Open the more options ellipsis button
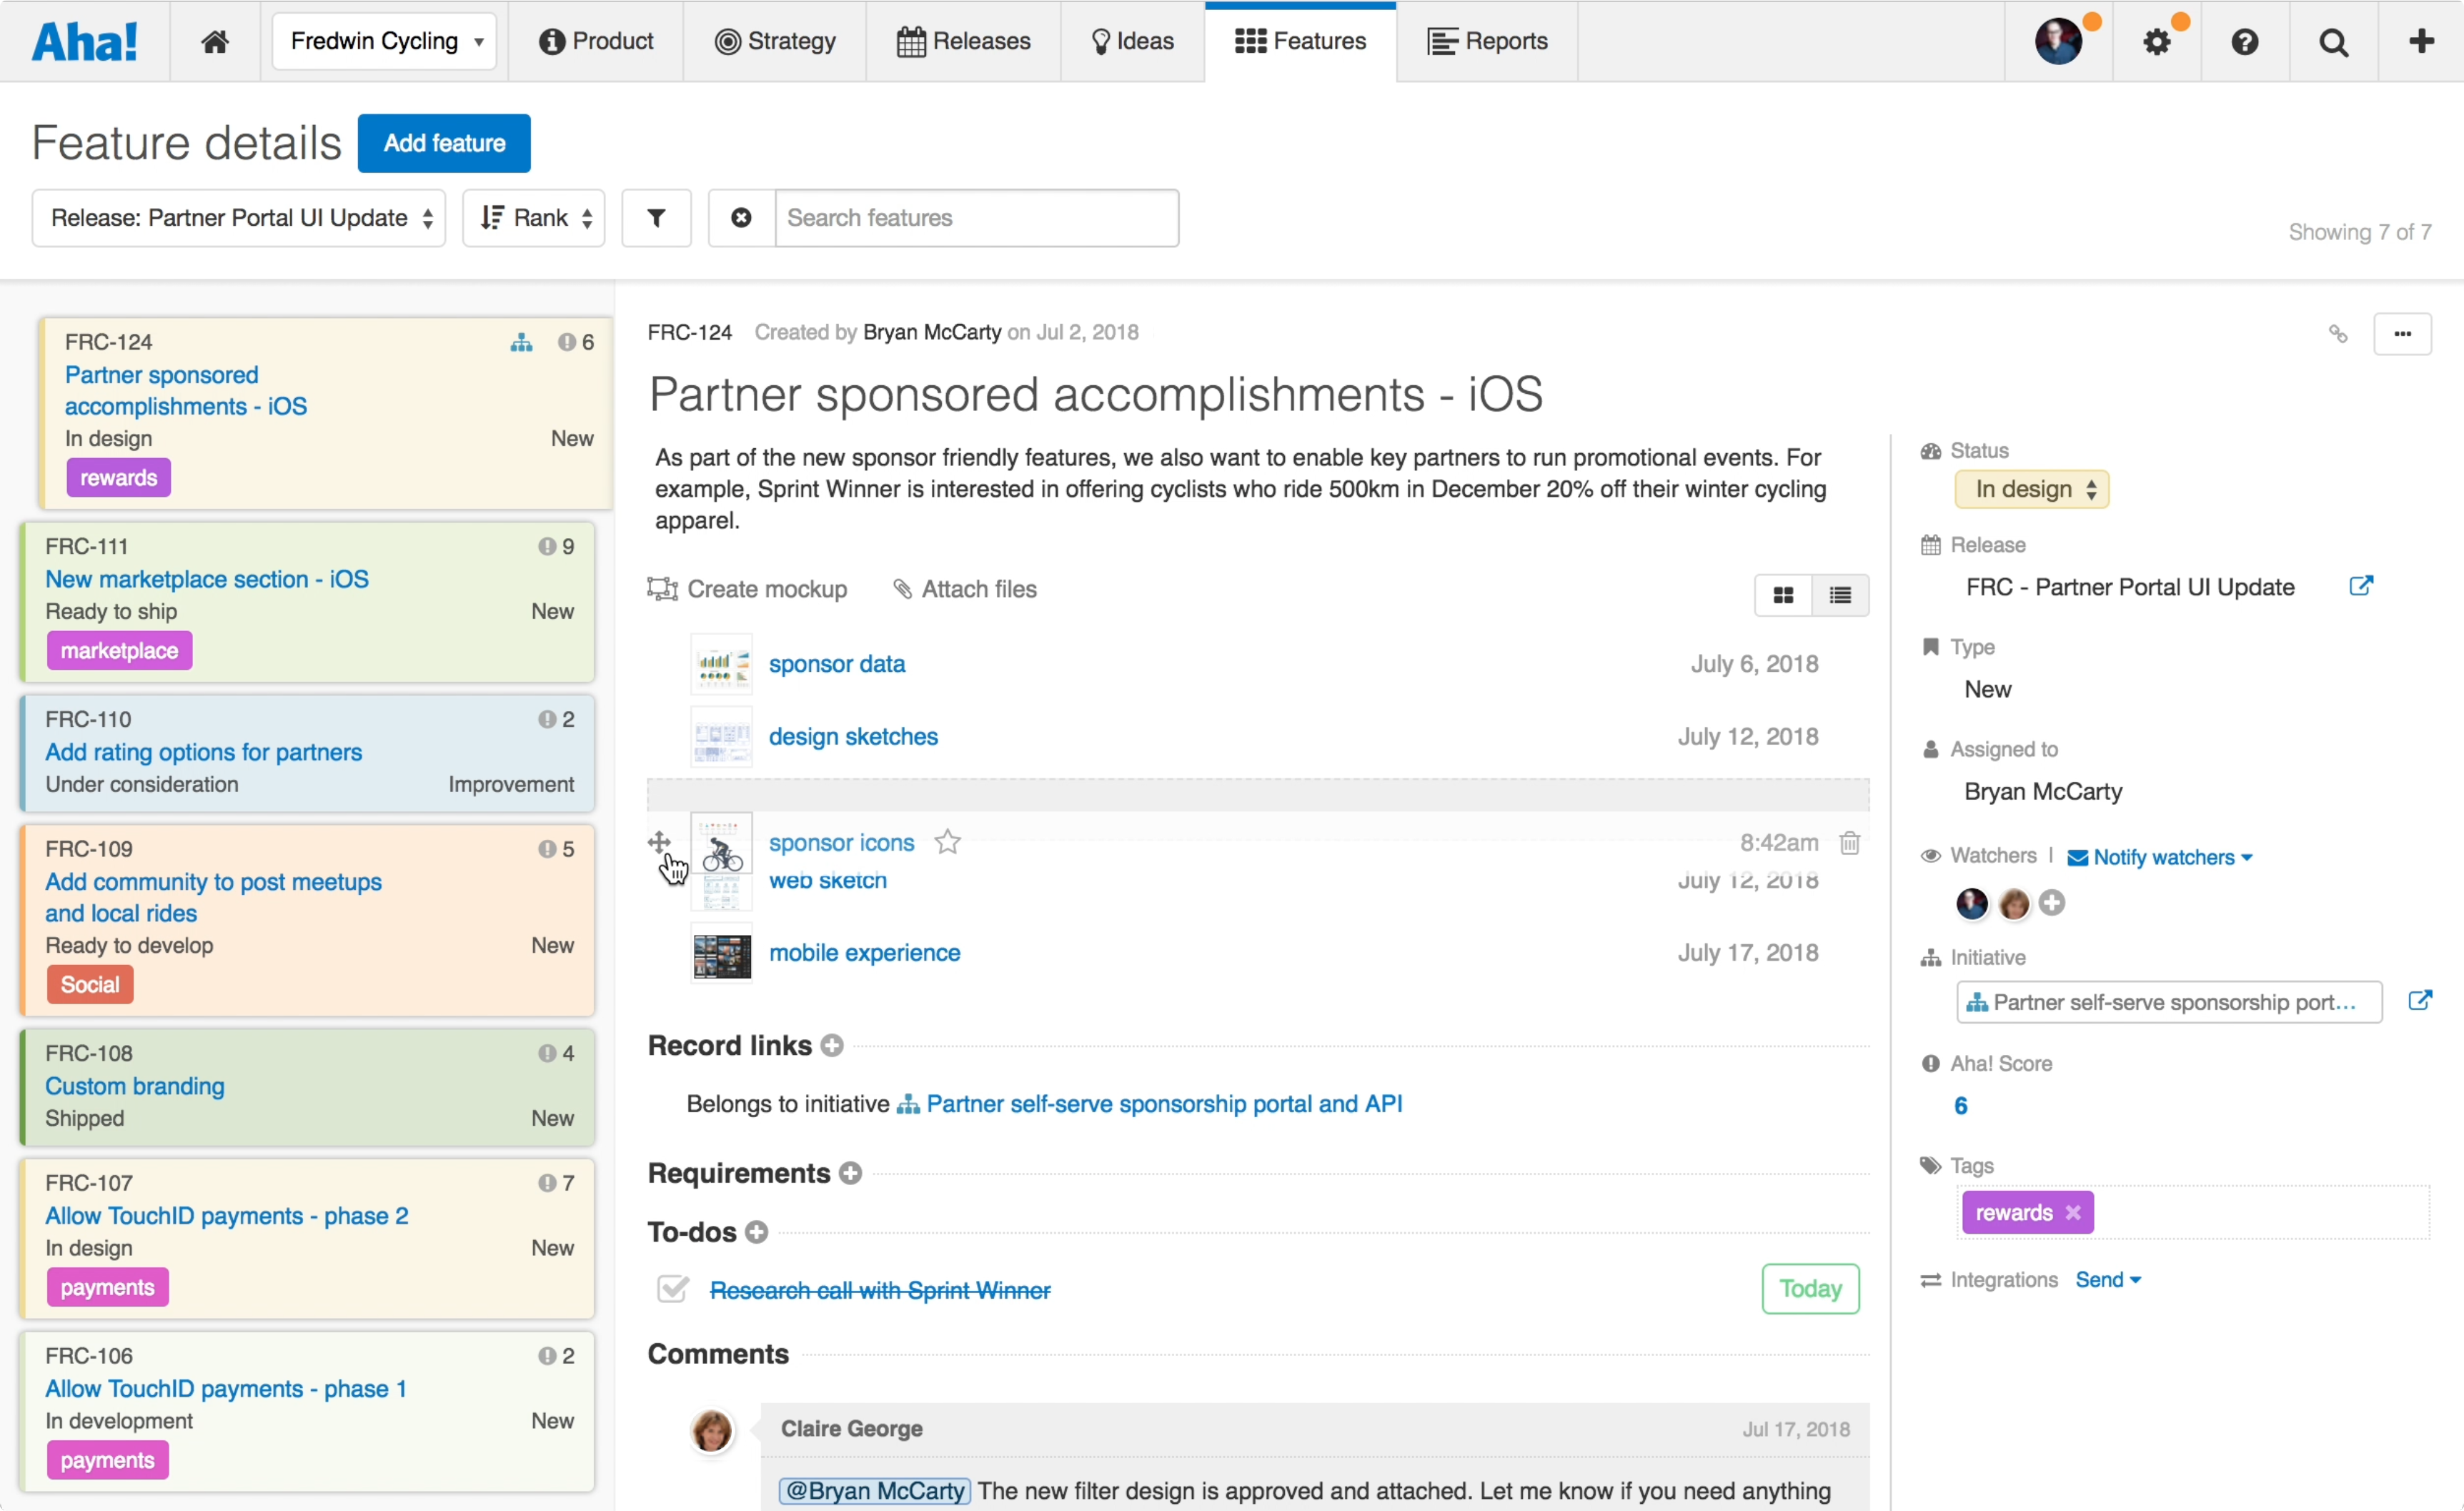This screenshot has height=1511, width=2464. click(x=2402, y=333)
